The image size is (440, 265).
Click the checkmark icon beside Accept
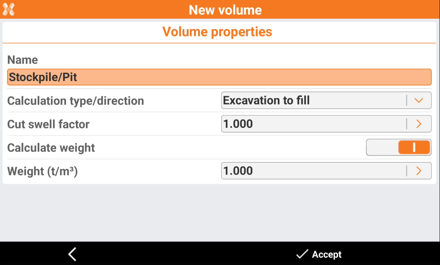coord(302,254)
